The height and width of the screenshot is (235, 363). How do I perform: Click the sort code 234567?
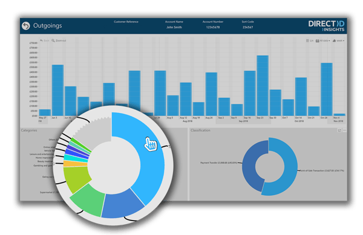click(x=247, y=27)
